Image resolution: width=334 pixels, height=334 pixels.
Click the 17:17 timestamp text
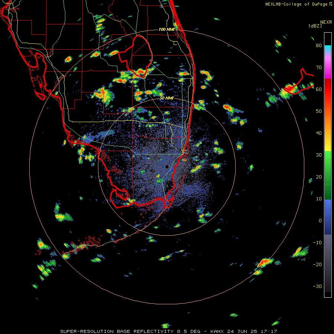(268, 331)
